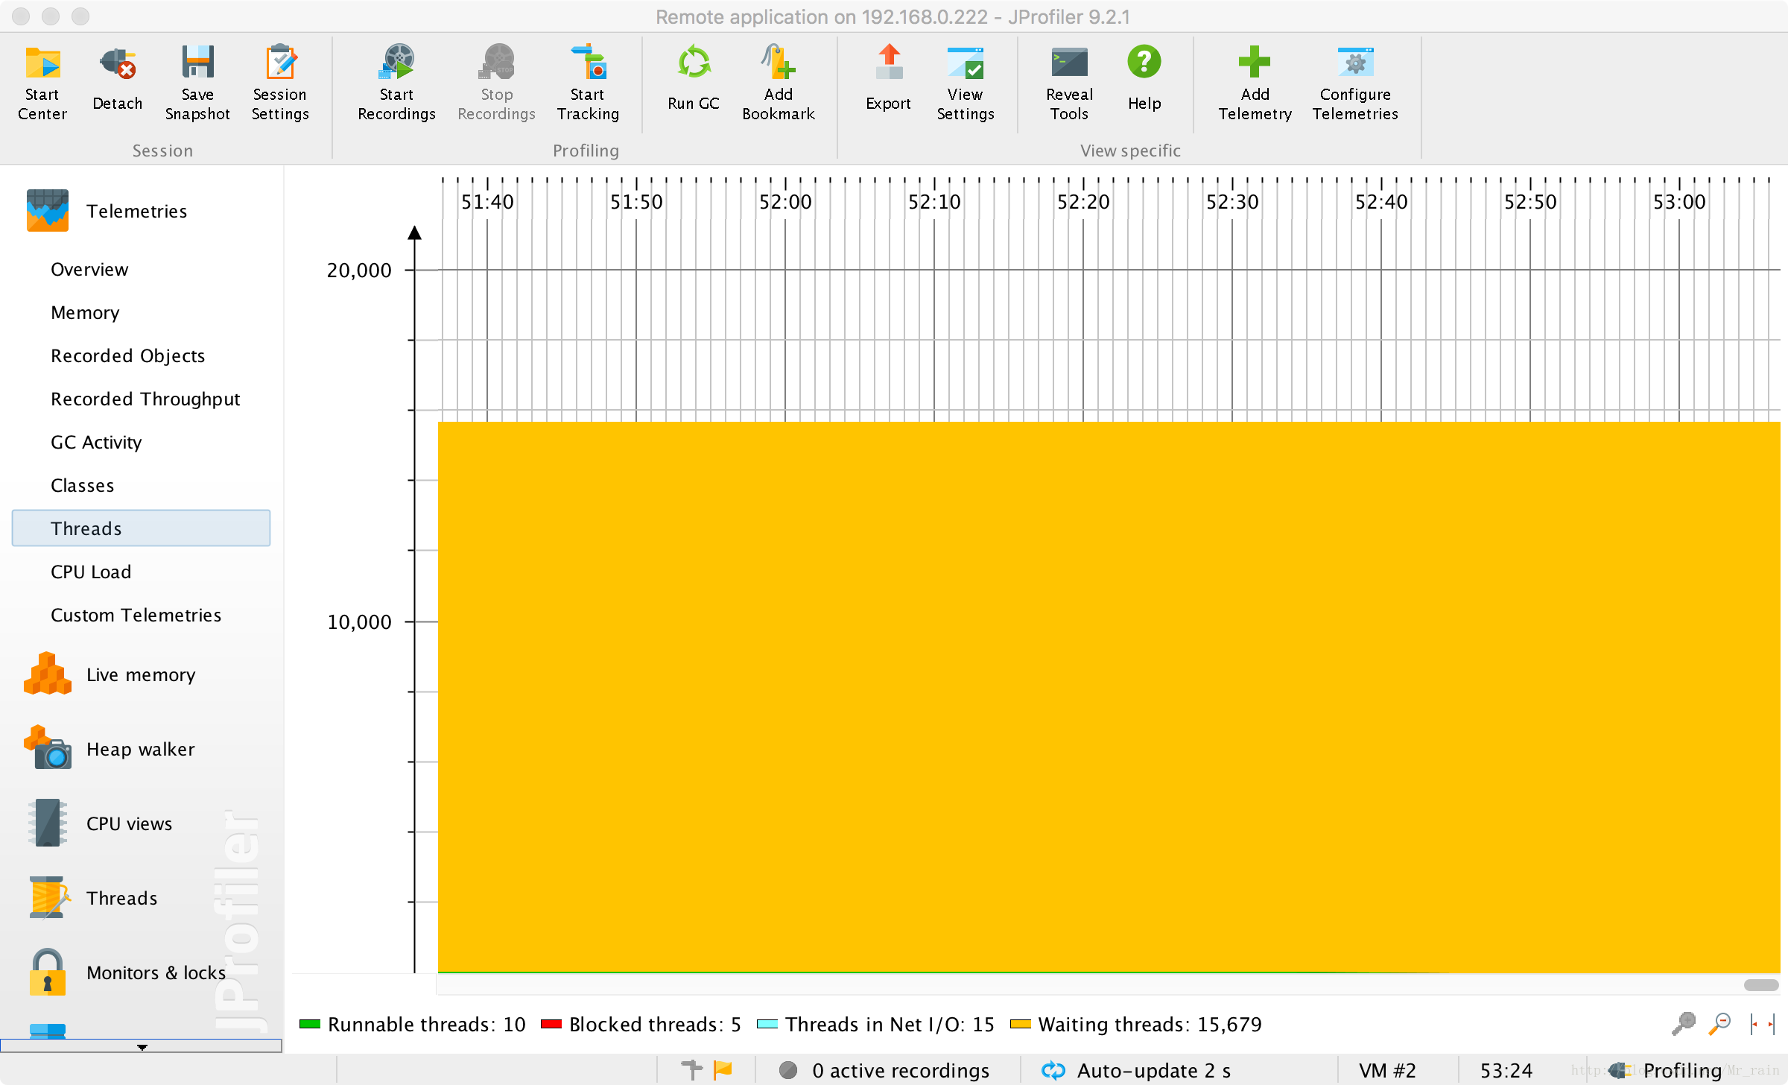1788x1085 pixels.
Task: Click the 52:00 timeline marker
Action: 785,202
